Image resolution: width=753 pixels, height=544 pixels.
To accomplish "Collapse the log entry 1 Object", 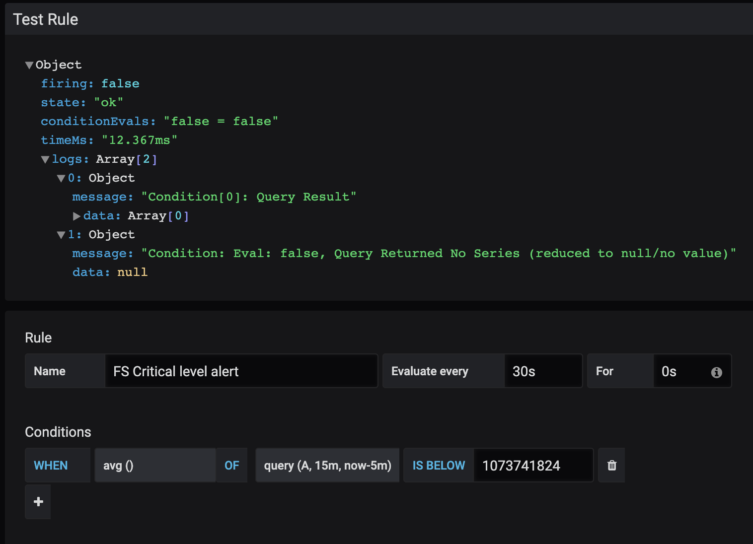I will coord(61,234).
